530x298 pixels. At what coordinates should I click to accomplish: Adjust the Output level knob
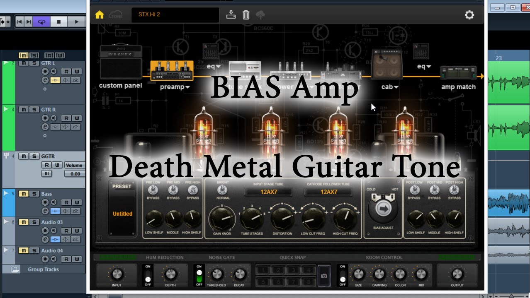tap(457, 274)
